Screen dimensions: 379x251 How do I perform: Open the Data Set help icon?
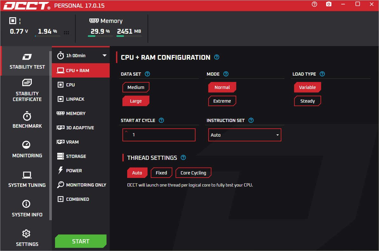147,74
